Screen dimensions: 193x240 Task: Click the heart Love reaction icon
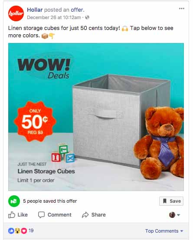(x=24, y=230)
